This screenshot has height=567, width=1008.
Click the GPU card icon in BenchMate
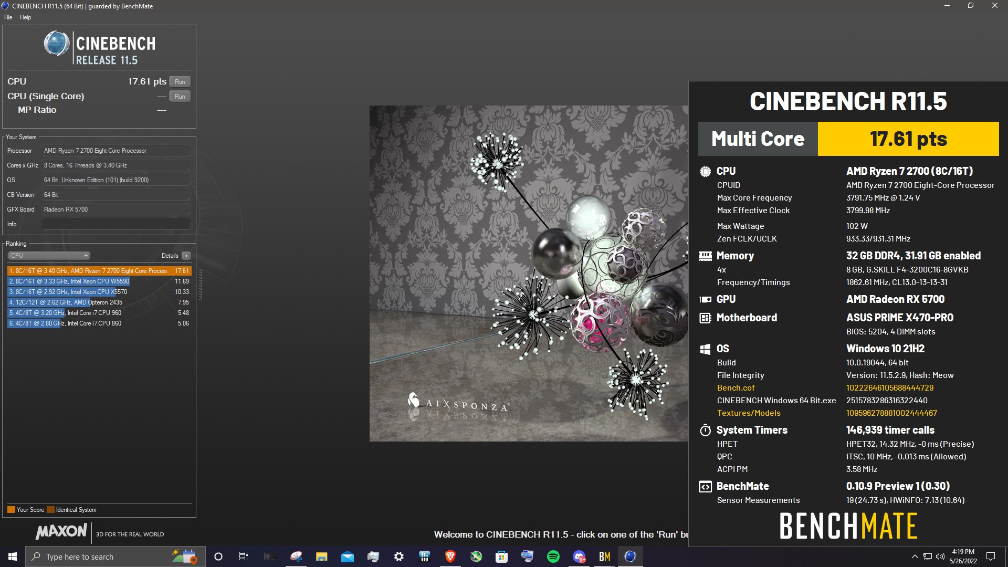tap(705, 299)
